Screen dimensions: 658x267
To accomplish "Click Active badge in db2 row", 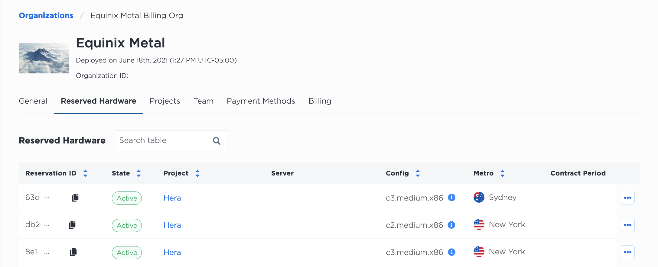I will tap(127, 225).
